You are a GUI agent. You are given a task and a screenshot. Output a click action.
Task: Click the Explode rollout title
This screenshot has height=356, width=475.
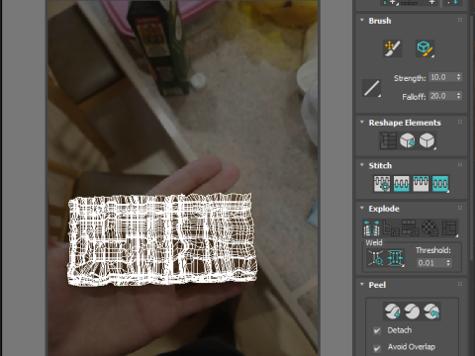(x=384, y=209)
